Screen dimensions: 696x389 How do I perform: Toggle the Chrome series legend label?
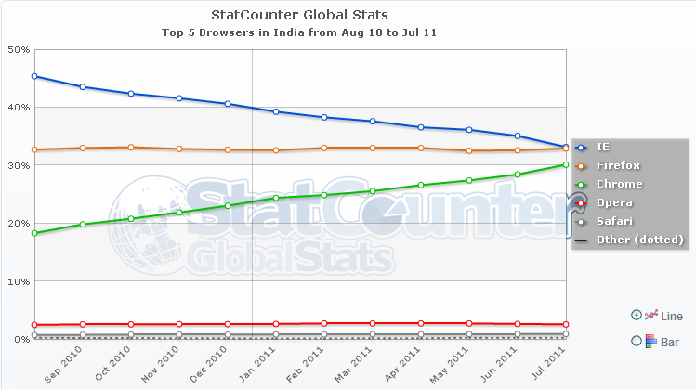[618, 184]
